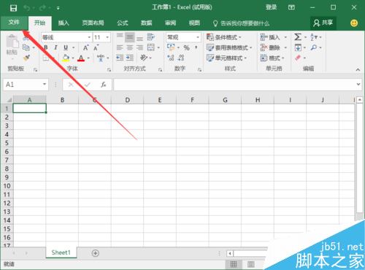Click Increase Decimal icon

(171, 58)
